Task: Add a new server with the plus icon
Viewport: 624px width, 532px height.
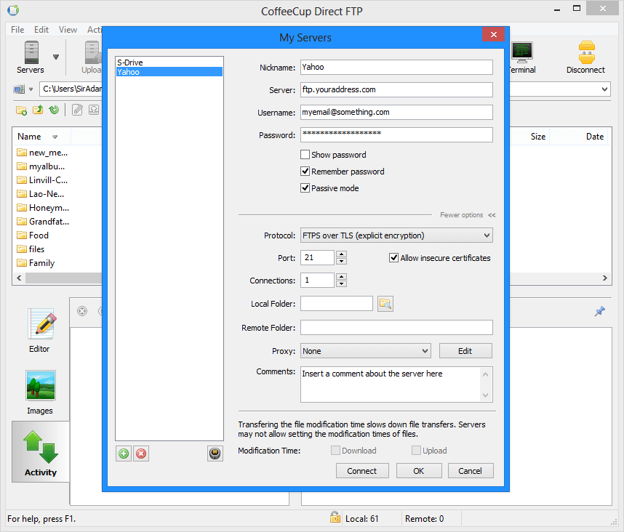Action: pos(123,453)
